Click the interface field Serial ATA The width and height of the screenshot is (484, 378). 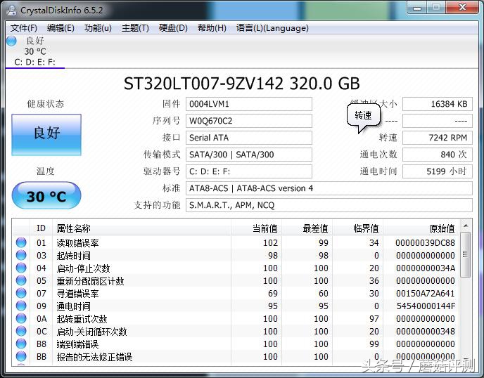[249, 138]
